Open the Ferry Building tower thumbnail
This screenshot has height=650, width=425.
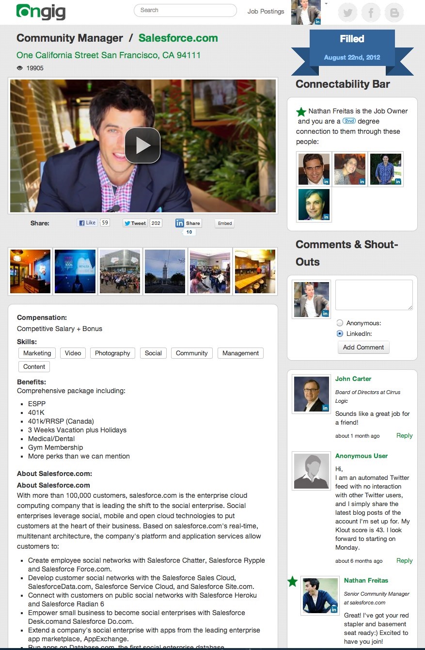(165, 271)
